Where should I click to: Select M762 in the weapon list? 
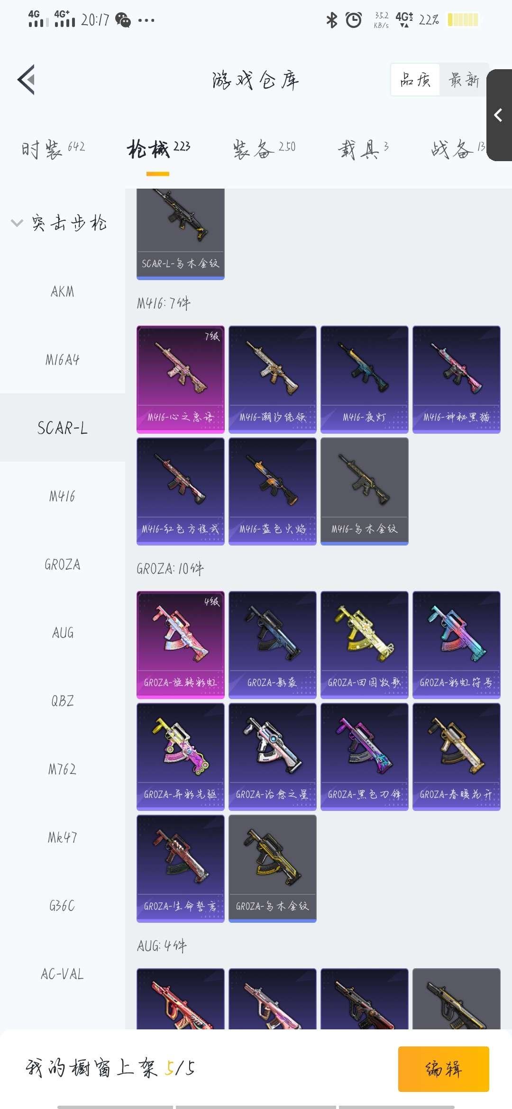(63, 769)
